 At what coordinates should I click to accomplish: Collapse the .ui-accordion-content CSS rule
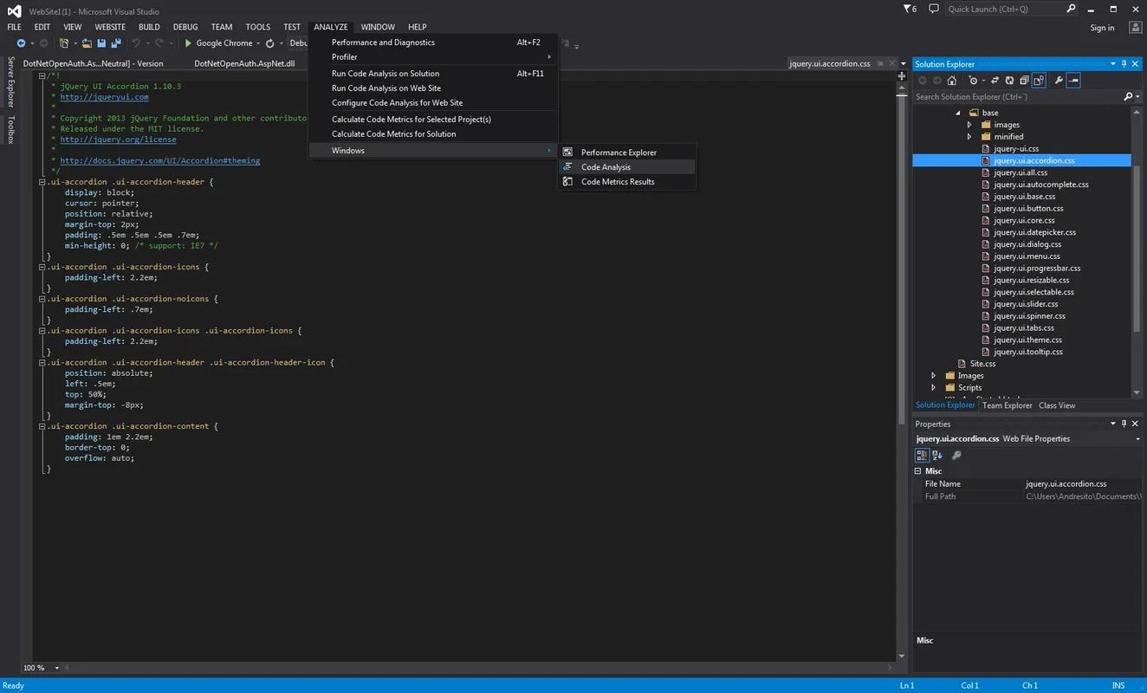pos(41,426)
